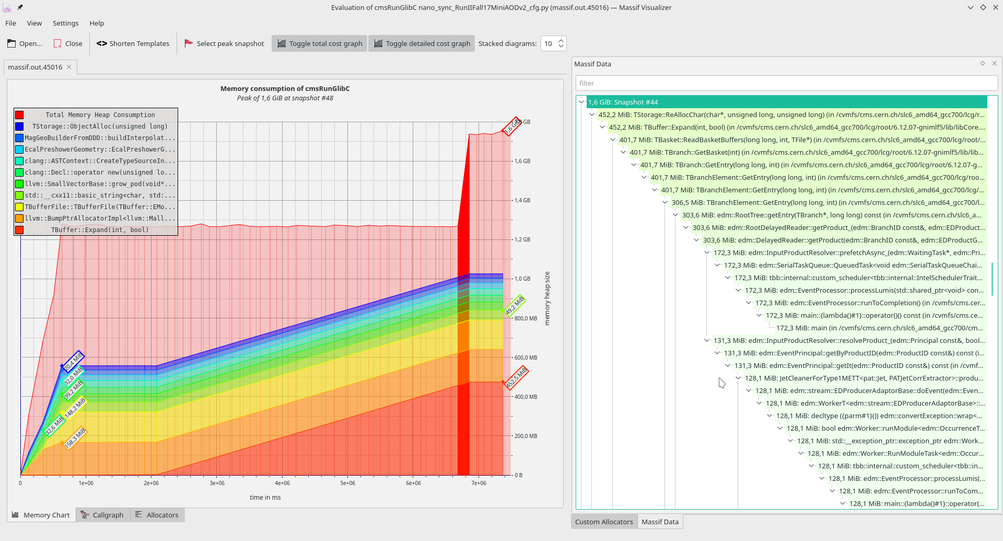Screen dimensions: 1003x541
Task: Click the 1,6 GiB peak label on chart
Action: [512, 126]
